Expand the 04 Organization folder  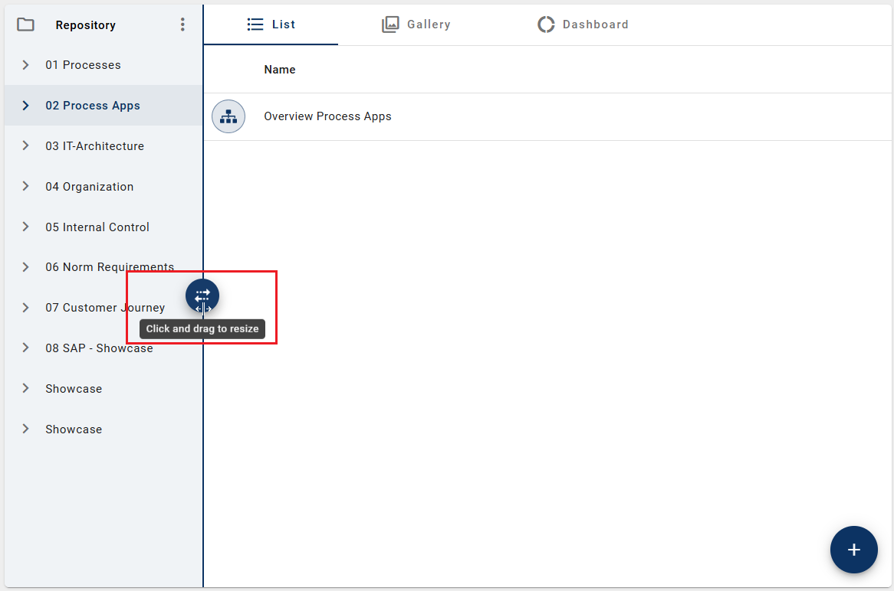25,186
